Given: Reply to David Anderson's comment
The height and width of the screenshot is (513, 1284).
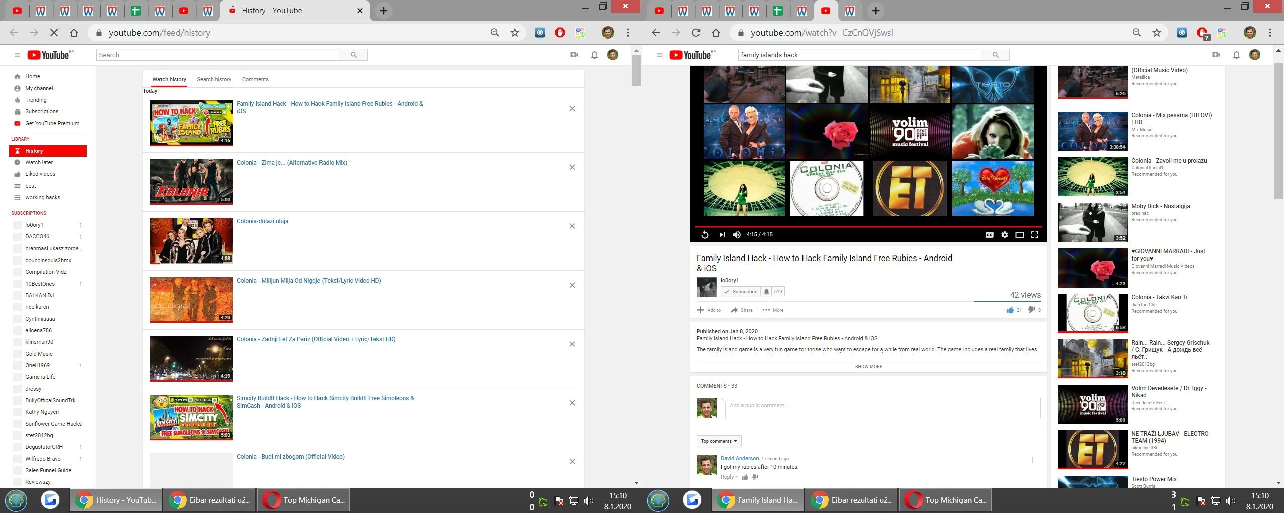Looking at the screenshot, I should tap(727, 477).
